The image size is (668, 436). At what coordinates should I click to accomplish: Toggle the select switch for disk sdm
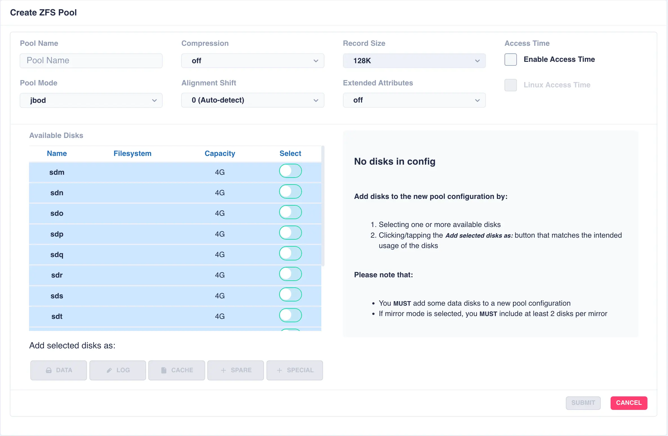[290, 171]
